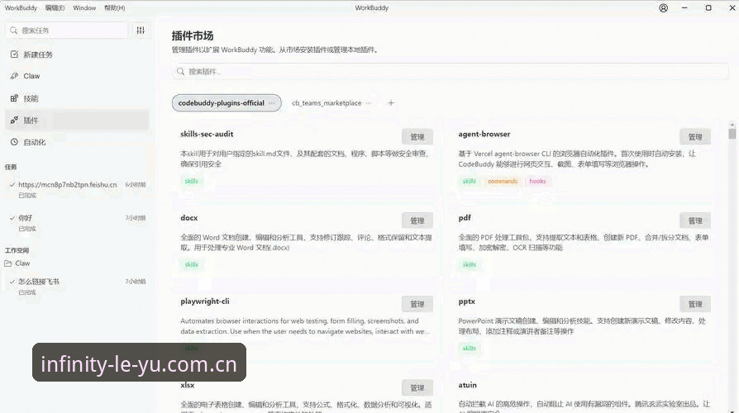
Task: Open the Window menu
Action: (x=84, y=8)
